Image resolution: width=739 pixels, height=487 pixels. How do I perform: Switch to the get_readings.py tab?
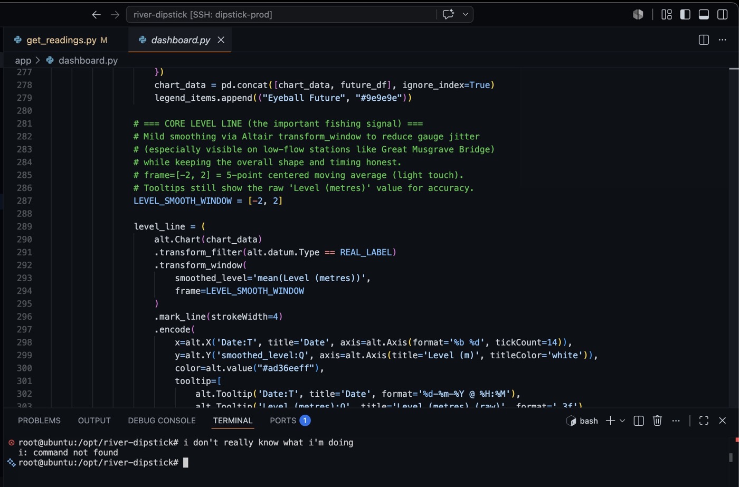pos(62,40)
